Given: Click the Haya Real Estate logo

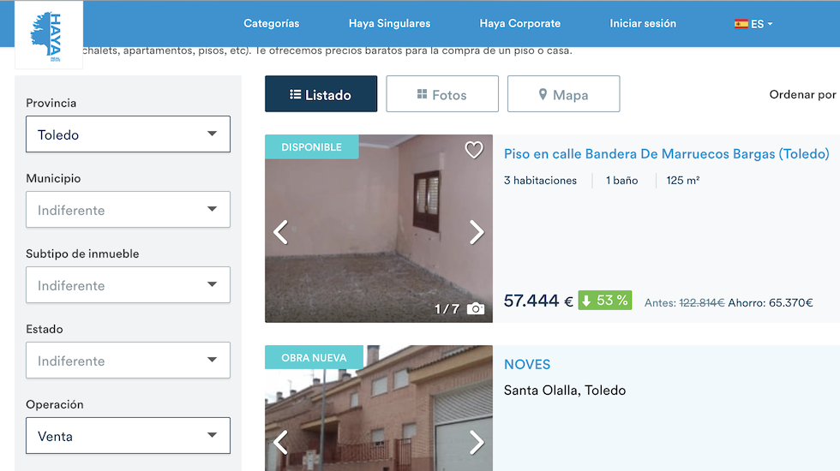Looking at the screenshot, I should click(49, 35).
